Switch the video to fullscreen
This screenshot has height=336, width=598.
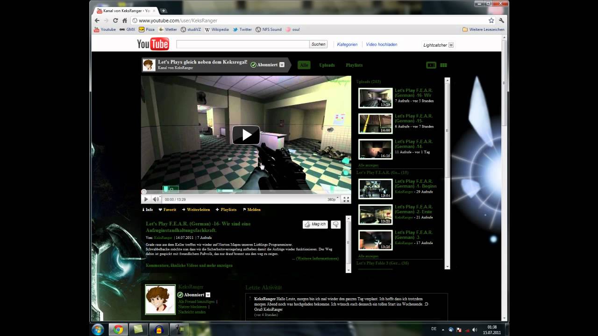coord(346,199)
